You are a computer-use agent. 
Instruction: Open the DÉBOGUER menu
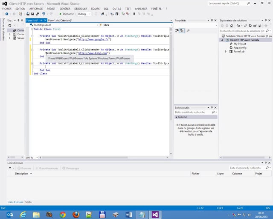click(x=81, y=9)
